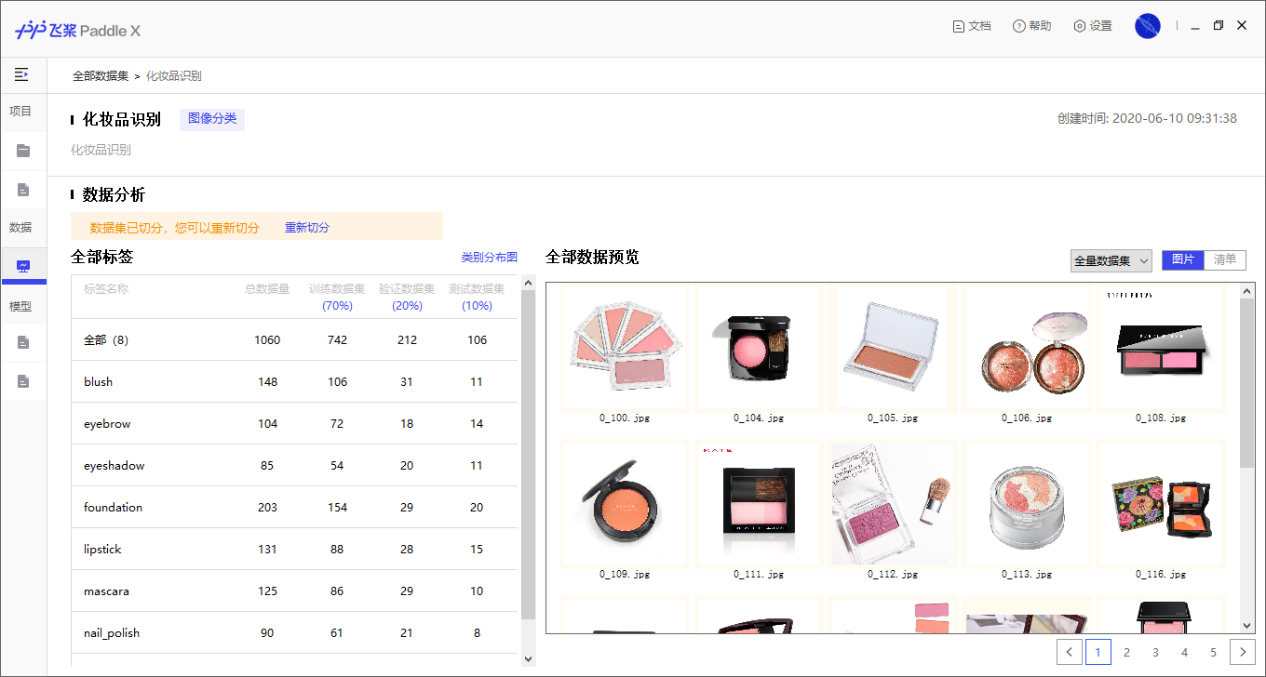Open thumbnail 0_105.jpg
Screen dimensions: 1266x677
pos(893,349)
